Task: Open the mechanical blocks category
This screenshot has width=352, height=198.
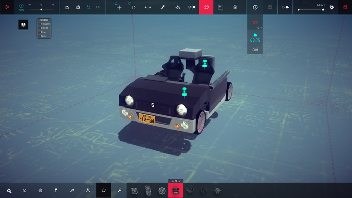Action: [56, 190]
